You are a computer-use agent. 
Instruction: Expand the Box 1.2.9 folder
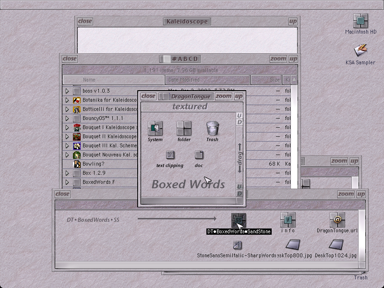[x=67, y=173]
